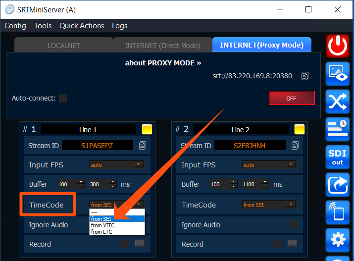
Task: Click srt://83.220.169.8:20380 address text
Action: 253,76
